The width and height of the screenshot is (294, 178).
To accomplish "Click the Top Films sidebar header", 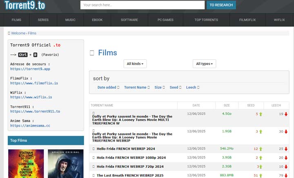I will click(46, 140).
